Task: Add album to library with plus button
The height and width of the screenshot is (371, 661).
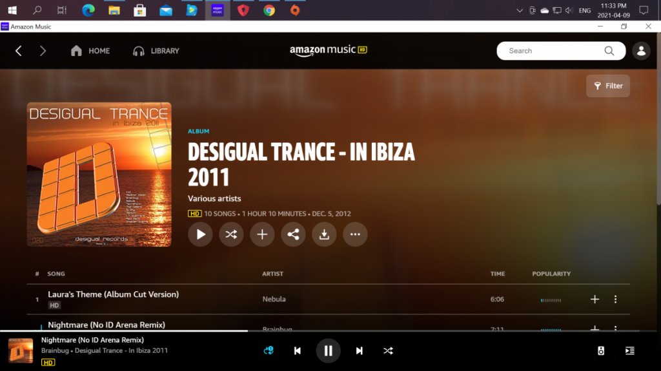Action: (x=262, y=234)
